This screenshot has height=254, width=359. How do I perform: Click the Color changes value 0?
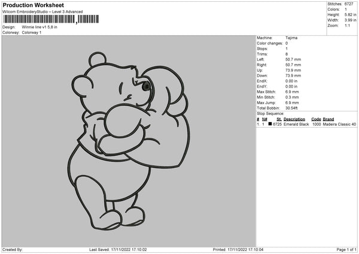click(x=287, y=43)
